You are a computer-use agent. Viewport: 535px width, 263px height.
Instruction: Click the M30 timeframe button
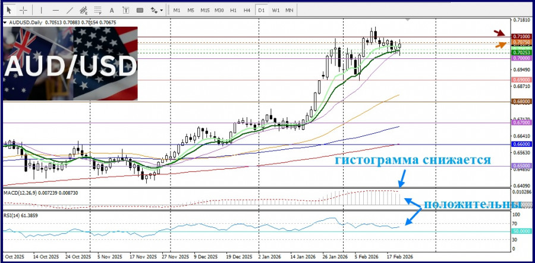[219, 10]
